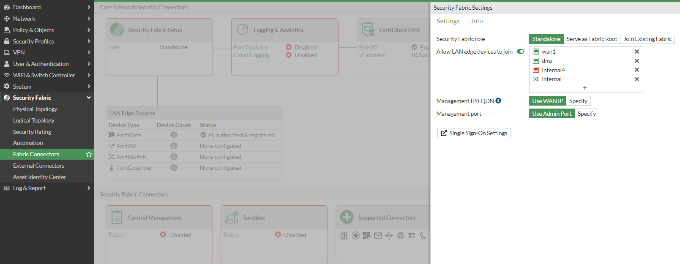Click the FortiExtender device type row

194,168
